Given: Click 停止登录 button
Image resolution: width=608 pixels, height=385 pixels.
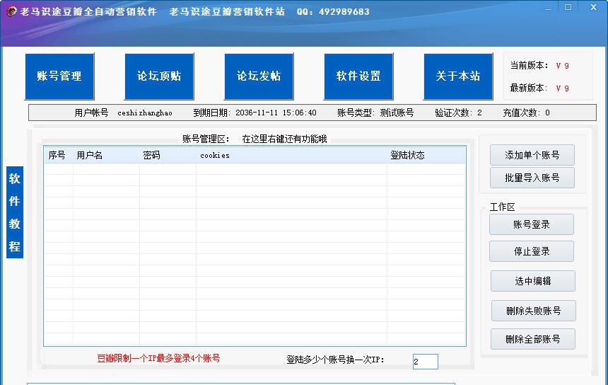Looking at the screenshot, I should [x=531, y=251].
